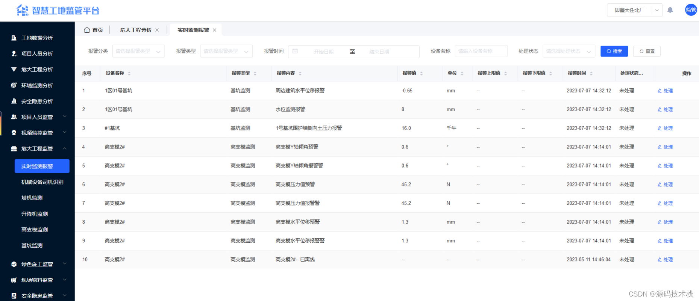The height and width of the screenshot is (301, 699).
Task: Click the home icon in 首页 tab
Action: tap(87, 30)
